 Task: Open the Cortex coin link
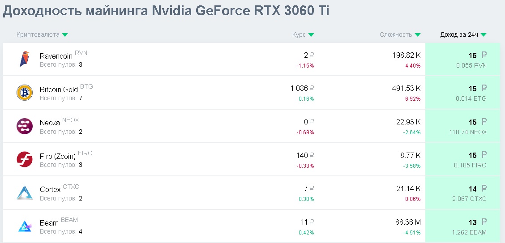50,190
